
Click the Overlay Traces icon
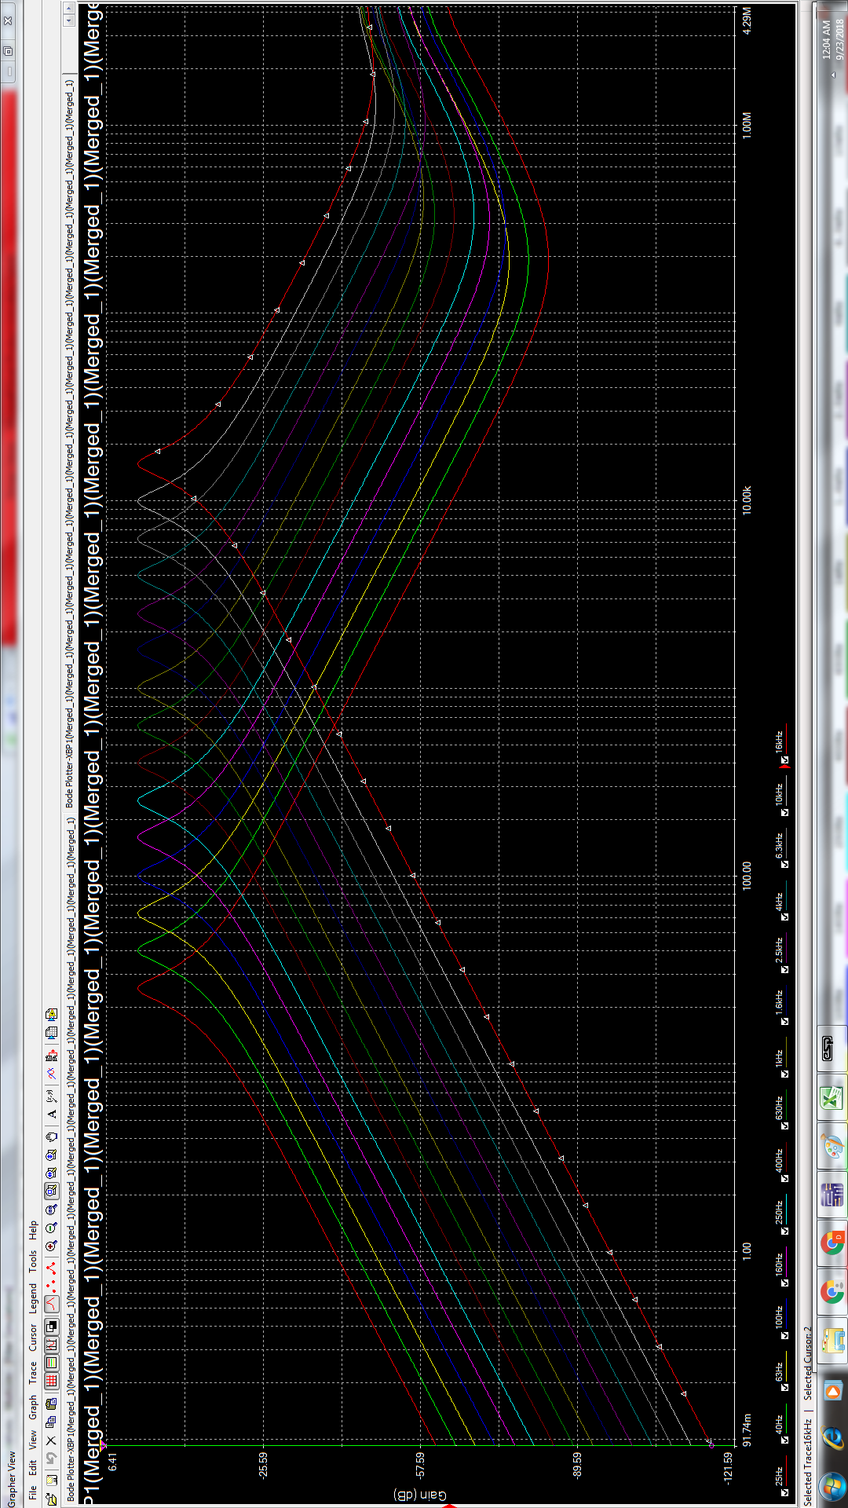51,1073
